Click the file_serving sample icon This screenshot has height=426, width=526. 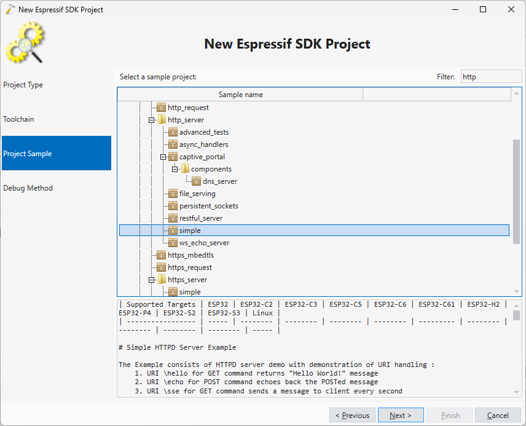pos(173,194)
